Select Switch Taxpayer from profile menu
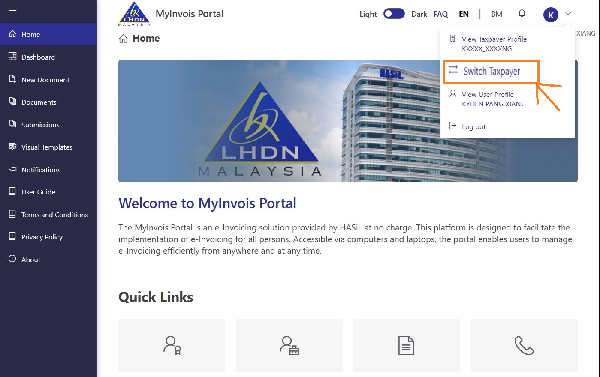The width and height of the screenshot is (600, 377). (491, 71)
